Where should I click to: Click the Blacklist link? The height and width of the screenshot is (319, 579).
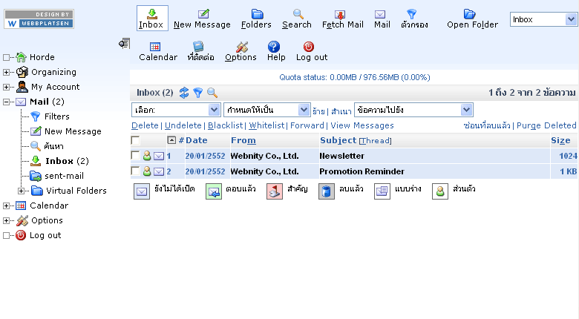coord(225,125)
